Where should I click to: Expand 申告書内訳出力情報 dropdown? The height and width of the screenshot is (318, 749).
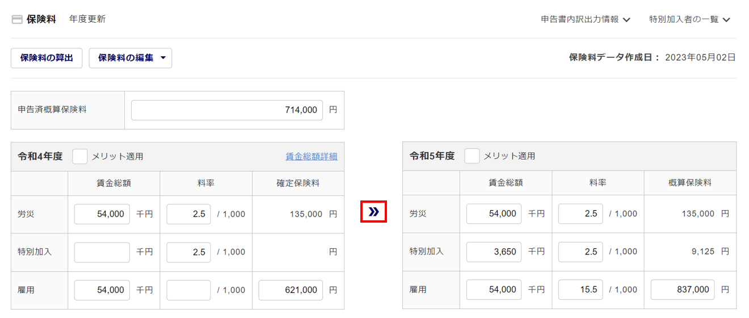586,19
